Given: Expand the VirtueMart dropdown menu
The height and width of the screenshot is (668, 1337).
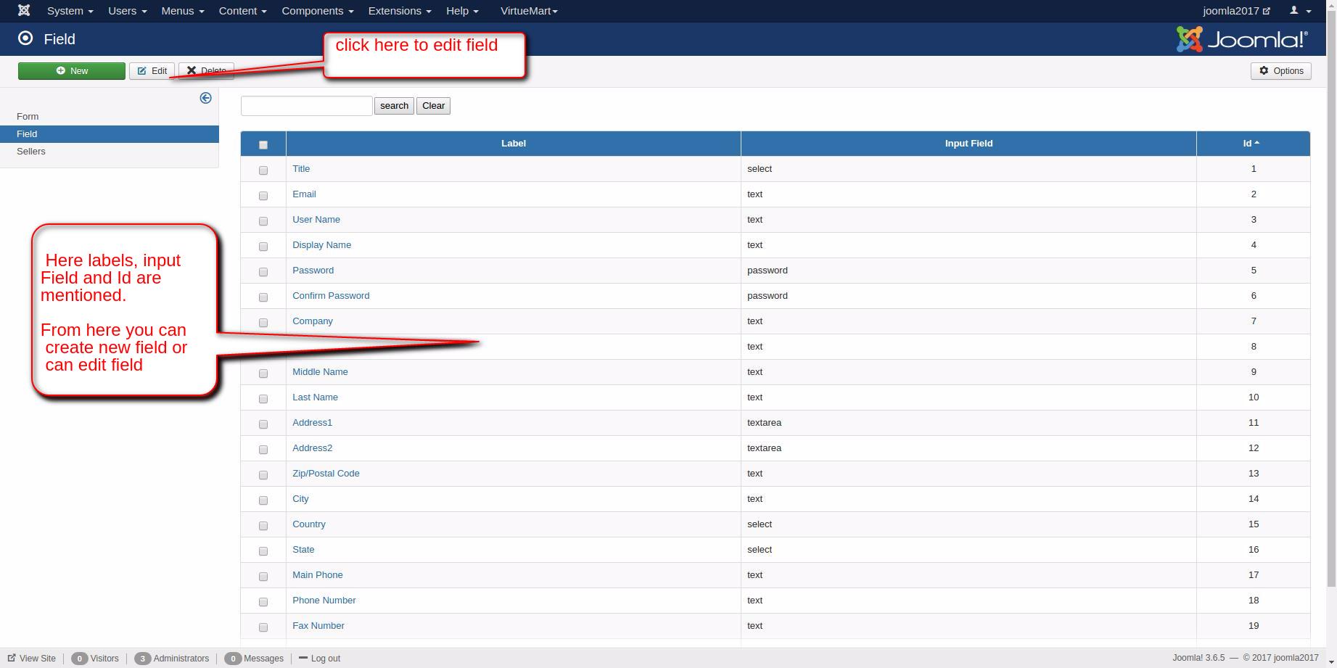Looking at the screenshot, I should (x=529, y=11).
